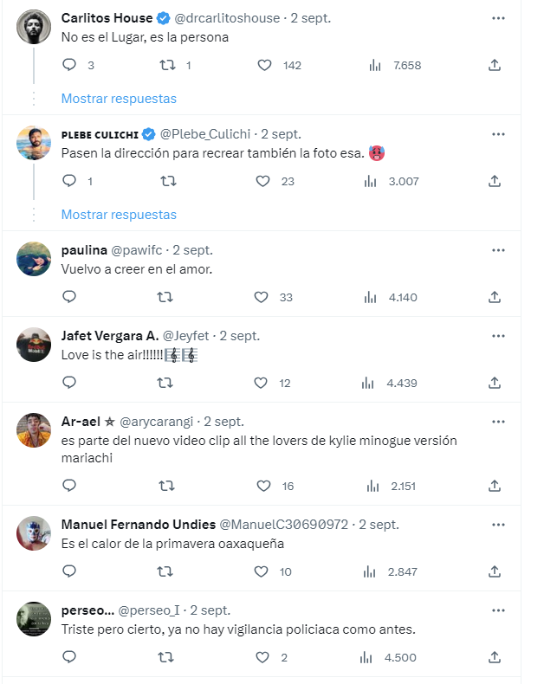Retweet Jafet Vergara's post
The height and width of the screenshot is (684, 544).
pyautogui.click(x=165, y=383)
